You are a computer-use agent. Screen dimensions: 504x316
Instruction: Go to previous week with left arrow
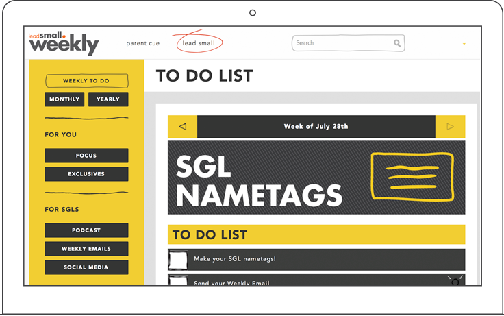click(x=183, y=126)
